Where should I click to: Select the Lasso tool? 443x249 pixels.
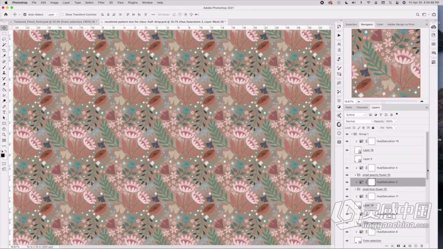pos(4,39)
